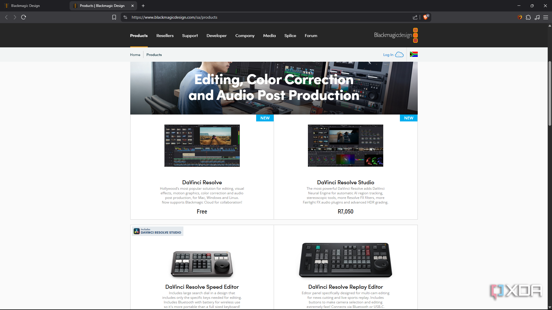Viewport: 552px width, 310px height.
Task: Open site settings icon in address bar
Action: [125, 17]
